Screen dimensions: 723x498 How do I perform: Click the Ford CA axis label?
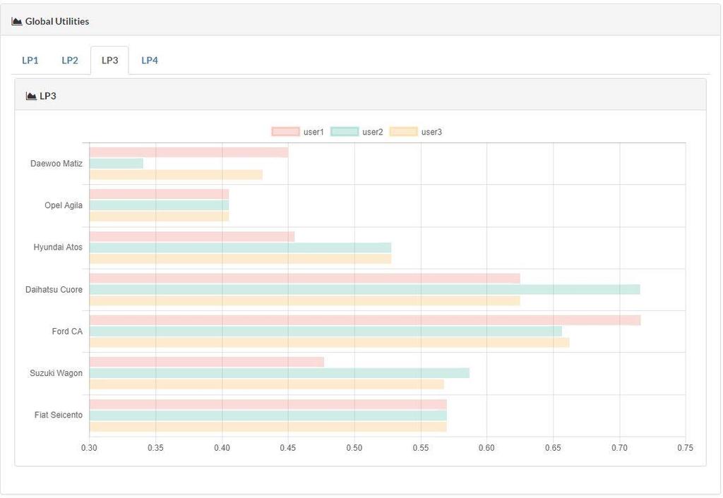tap(67, 332)
